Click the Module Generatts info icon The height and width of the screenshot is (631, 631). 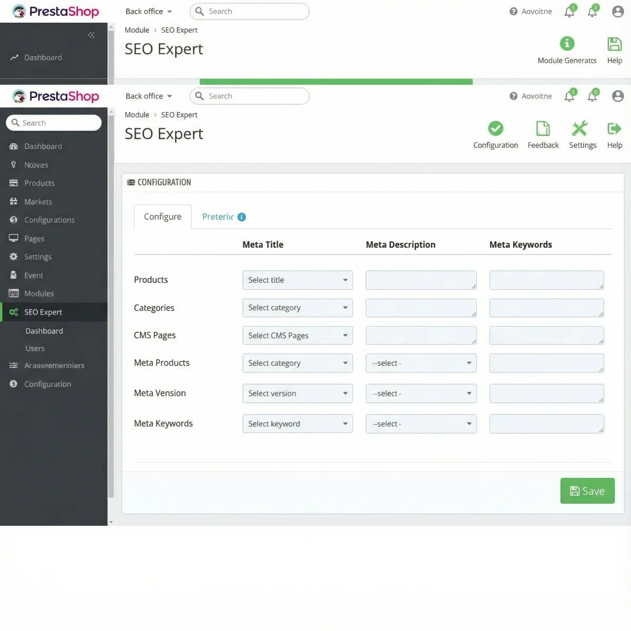(x=566, y=44)
